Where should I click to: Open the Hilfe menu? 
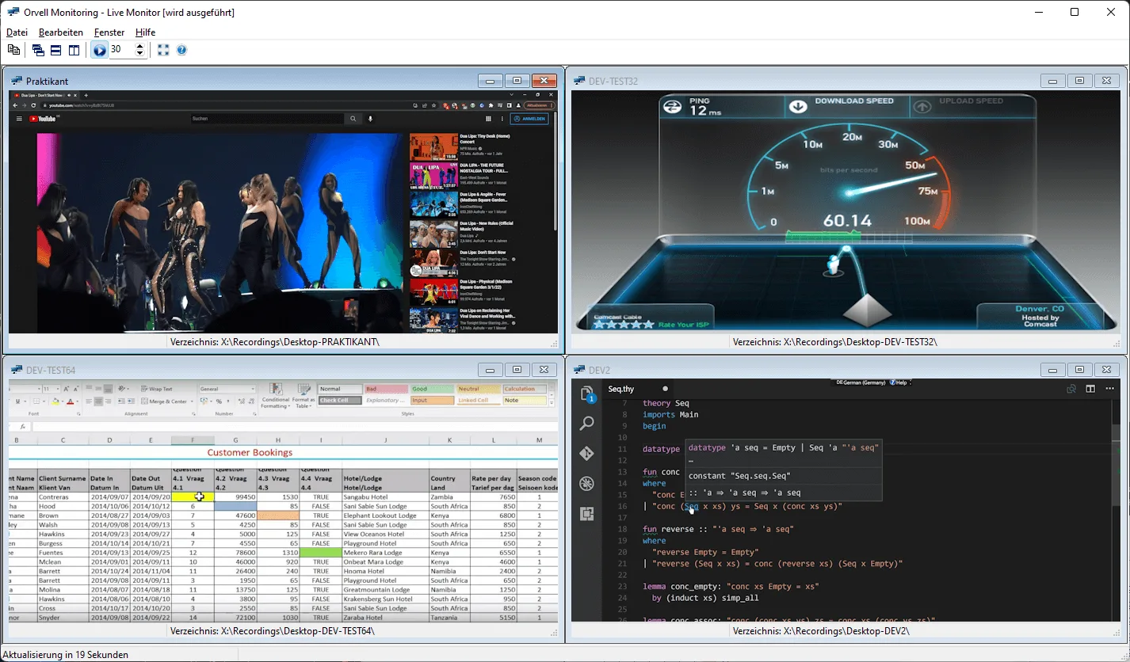[145, 32]
